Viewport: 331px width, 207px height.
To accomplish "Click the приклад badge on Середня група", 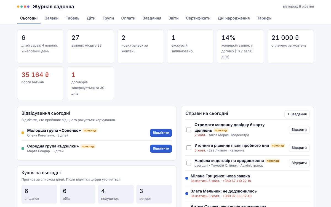I will point(88,146).
